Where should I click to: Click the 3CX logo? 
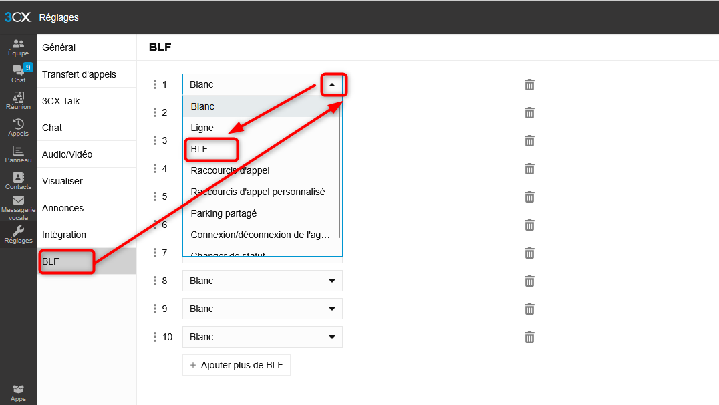tap(17, 17)
